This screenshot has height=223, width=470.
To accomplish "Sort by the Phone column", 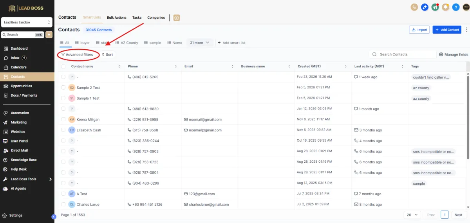I will tap(176, 67).
